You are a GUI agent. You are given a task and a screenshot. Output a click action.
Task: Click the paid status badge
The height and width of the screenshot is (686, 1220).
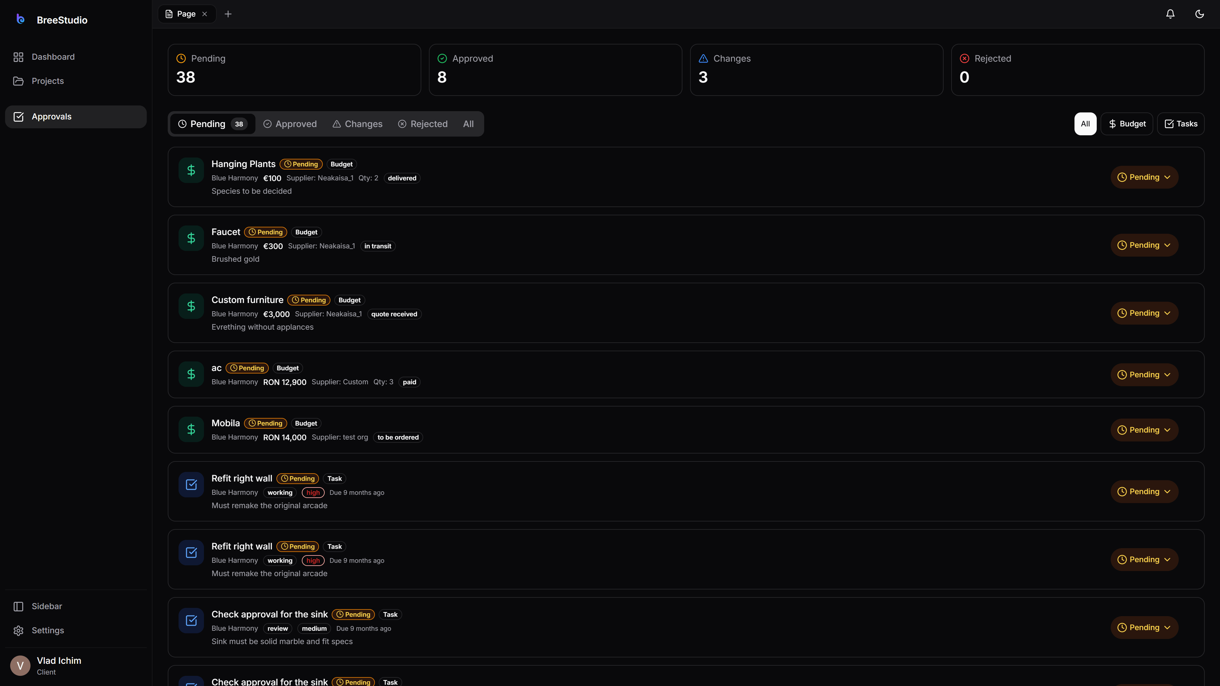pos(410,382)
